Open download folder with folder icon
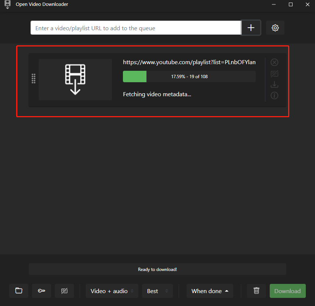This screenshot has width=315, height=306. click(19, 291)
